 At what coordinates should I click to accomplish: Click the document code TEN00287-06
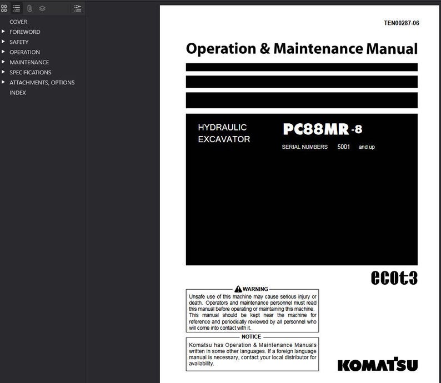(x=402, y=23)
